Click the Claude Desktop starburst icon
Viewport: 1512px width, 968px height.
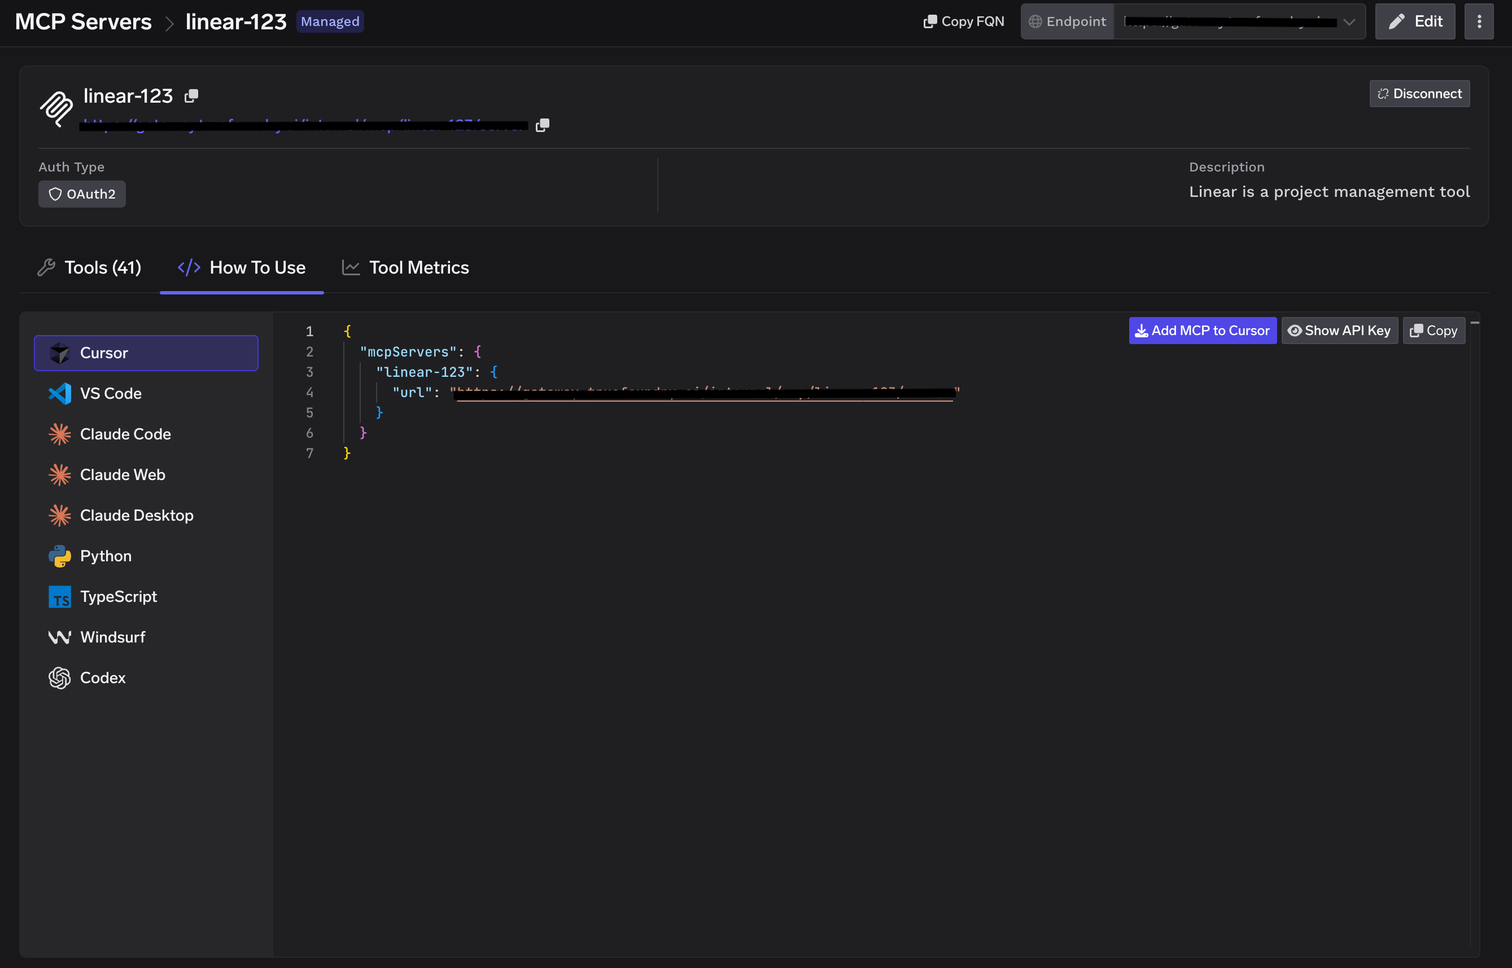coord(60,516)
